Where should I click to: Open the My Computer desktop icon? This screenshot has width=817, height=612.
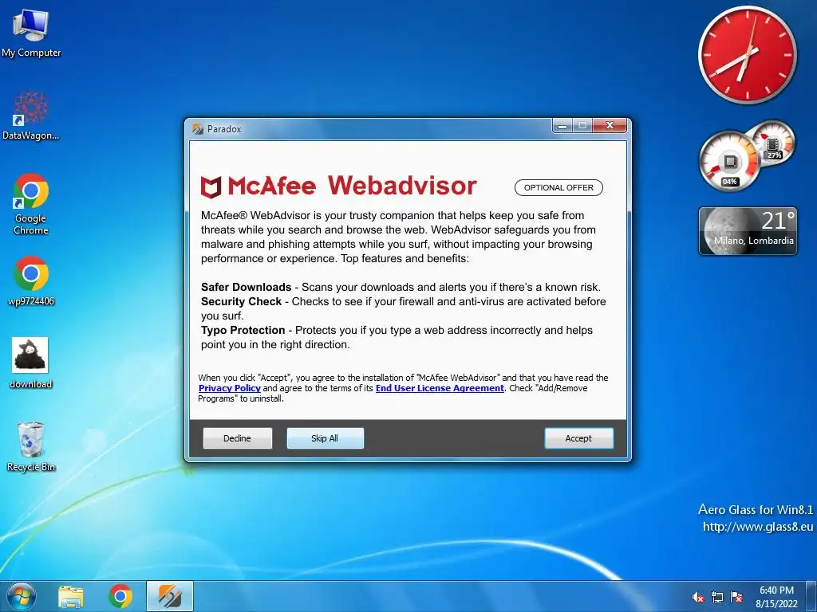(31, 32)
